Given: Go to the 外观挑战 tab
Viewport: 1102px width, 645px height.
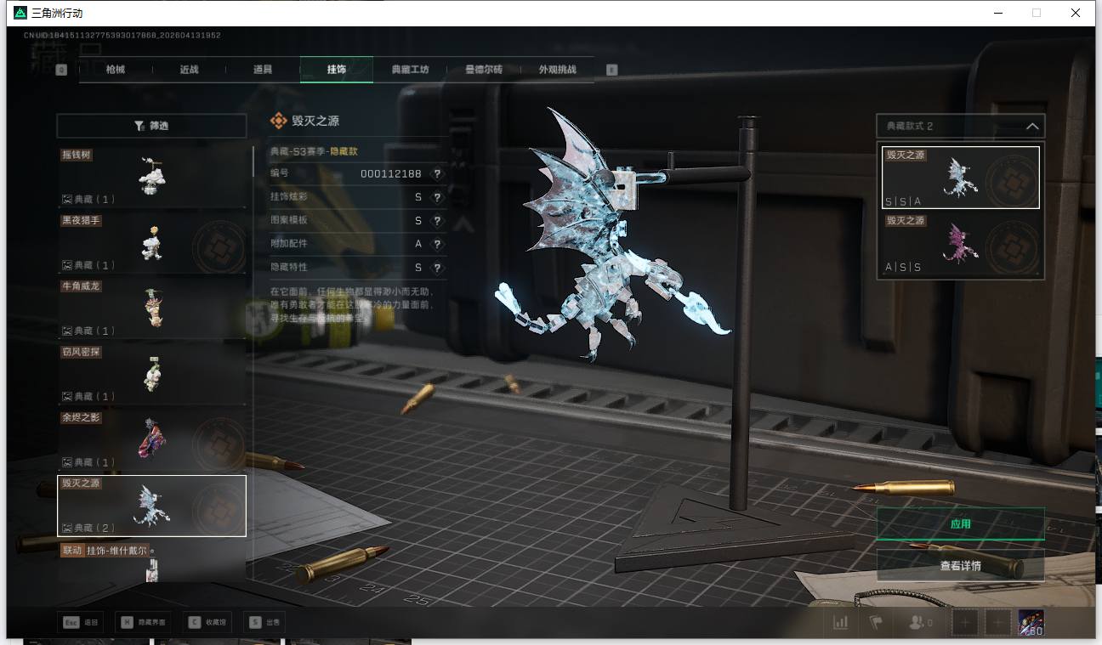Looking at the screenshot, I should (x=558, y=70).
